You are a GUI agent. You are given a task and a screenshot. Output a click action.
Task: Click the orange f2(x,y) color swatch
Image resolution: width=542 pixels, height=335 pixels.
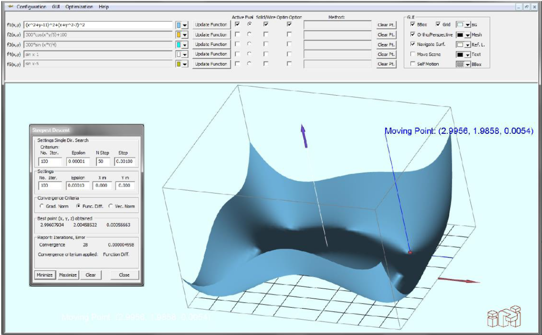tap(179, 35)
